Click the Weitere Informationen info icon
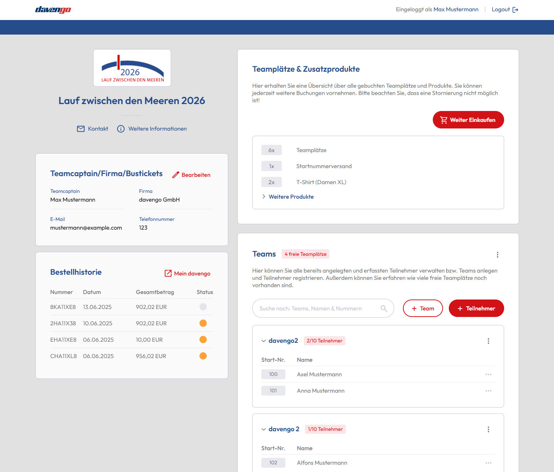 pos(121,129)
